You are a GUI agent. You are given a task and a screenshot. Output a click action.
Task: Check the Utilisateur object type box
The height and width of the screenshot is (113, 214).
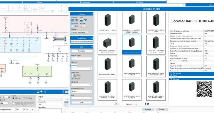coord(72,75)
